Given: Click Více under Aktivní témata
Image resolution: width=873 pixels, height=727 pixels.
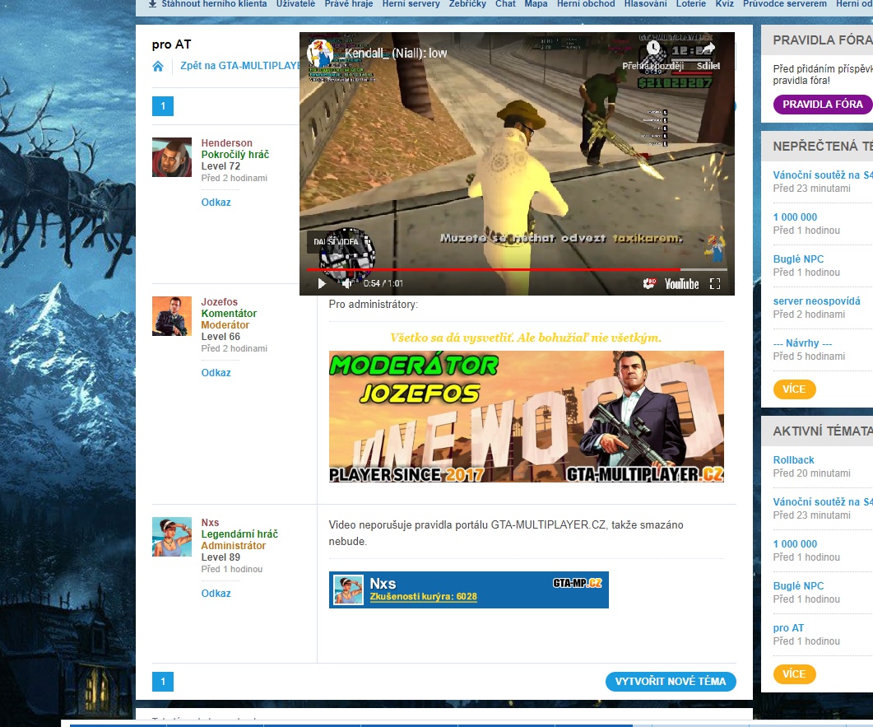Looking at the screenshot, I should pos(794,674).
